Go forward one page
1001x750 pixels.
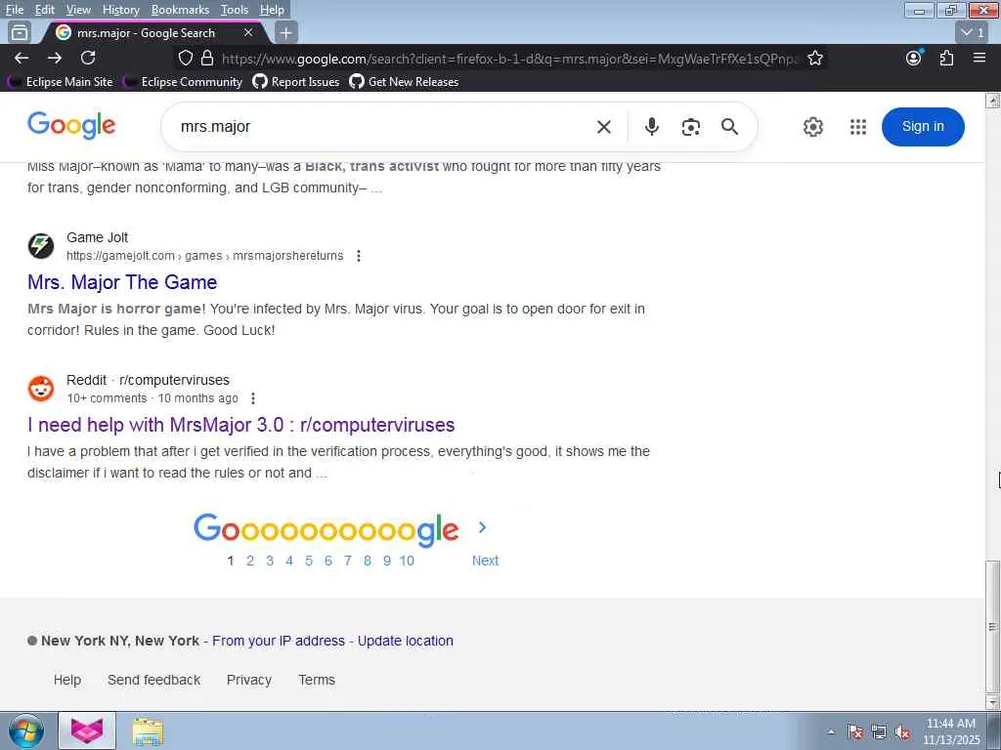[x=55, y=58]
